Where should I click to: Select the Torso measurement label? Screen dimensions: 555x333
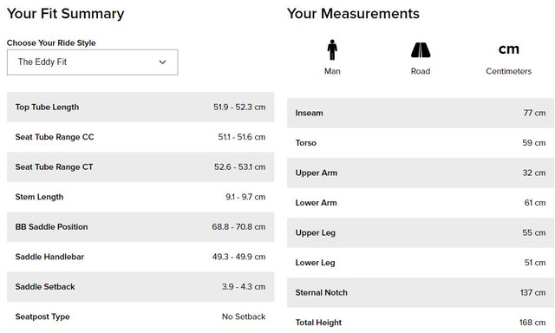coord(306,143)
